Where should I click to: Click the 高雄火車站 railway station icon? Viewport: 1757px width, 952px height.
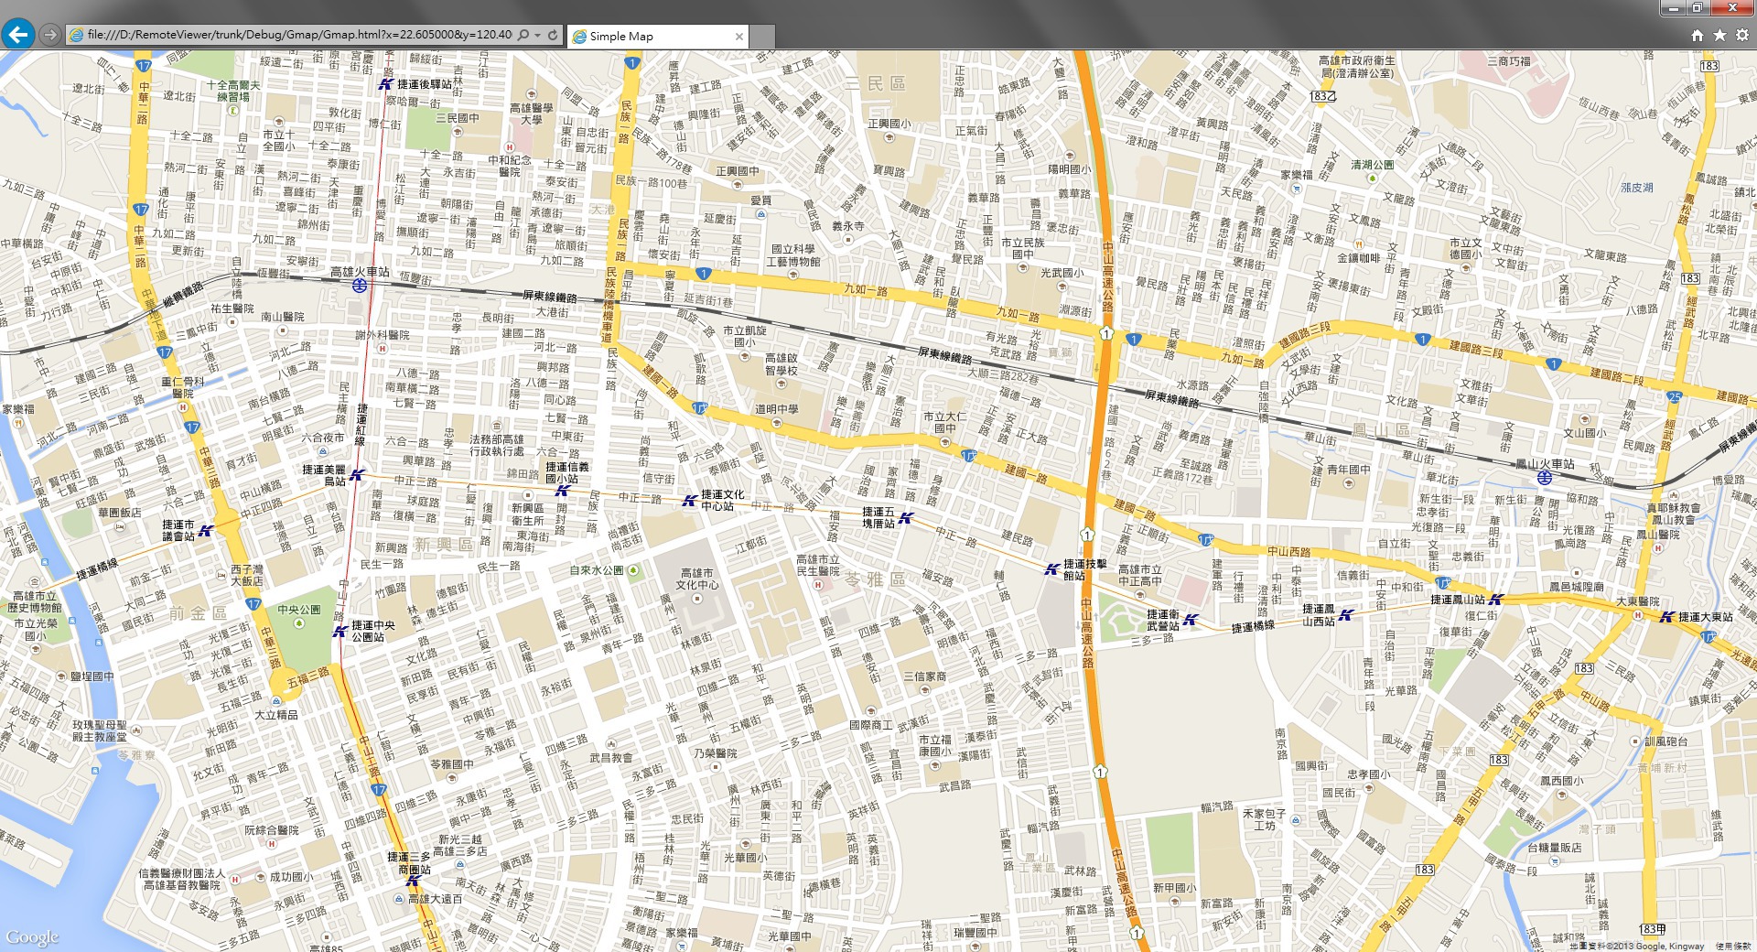[x=361, y=286]
